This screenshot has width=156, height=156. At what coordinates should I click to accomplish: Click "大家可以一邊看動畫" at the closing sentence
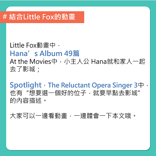coord(39,116)
